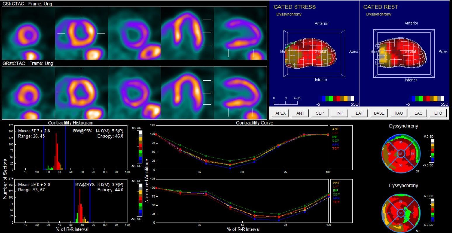
Task: Select the GRstCTAC apical short-axis slice
Action: [x=28, y=93]
